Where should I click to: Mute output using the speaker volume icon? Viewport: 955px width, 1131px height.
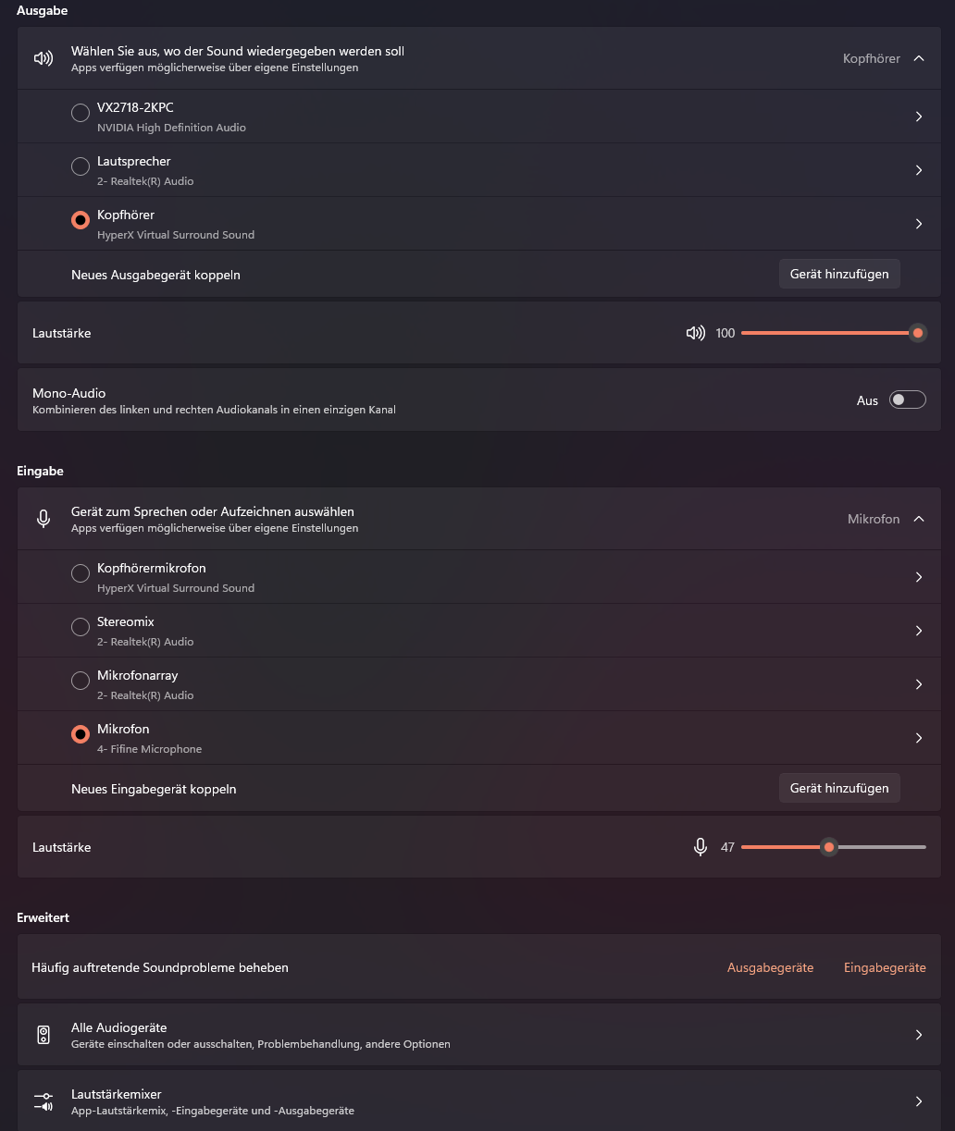(695, 333)
